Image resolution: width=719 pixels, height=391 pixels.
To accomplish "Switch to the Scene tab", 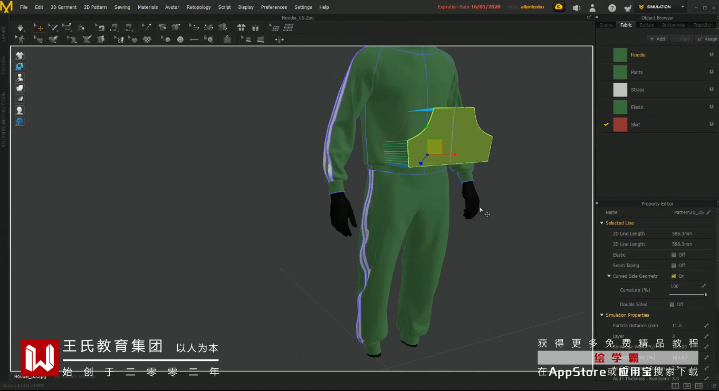I will coord(606,25).
